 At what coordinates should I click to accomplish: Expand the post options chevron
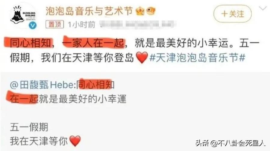[263, 8]
